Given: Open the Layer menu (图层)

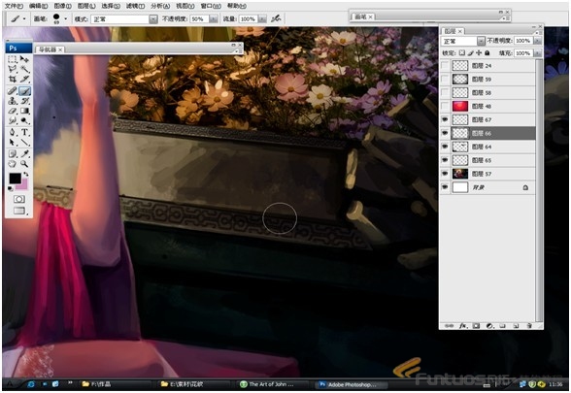Looking at the screenshot, I should tap(86, 6).
